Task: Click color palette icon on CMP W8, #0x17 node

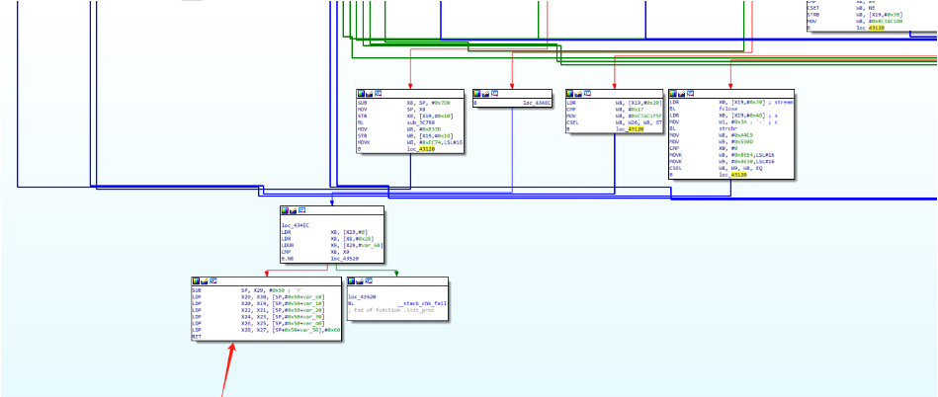Action: pyautogui.click(x=570, y=94)
